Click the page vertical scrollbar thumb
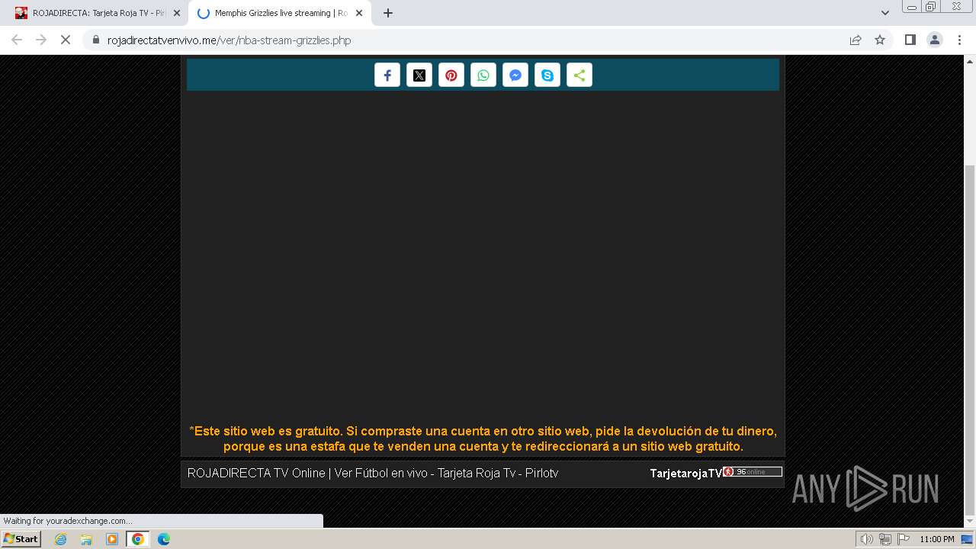Viewport: 976px width, 549px height. (x=969, y=339)
